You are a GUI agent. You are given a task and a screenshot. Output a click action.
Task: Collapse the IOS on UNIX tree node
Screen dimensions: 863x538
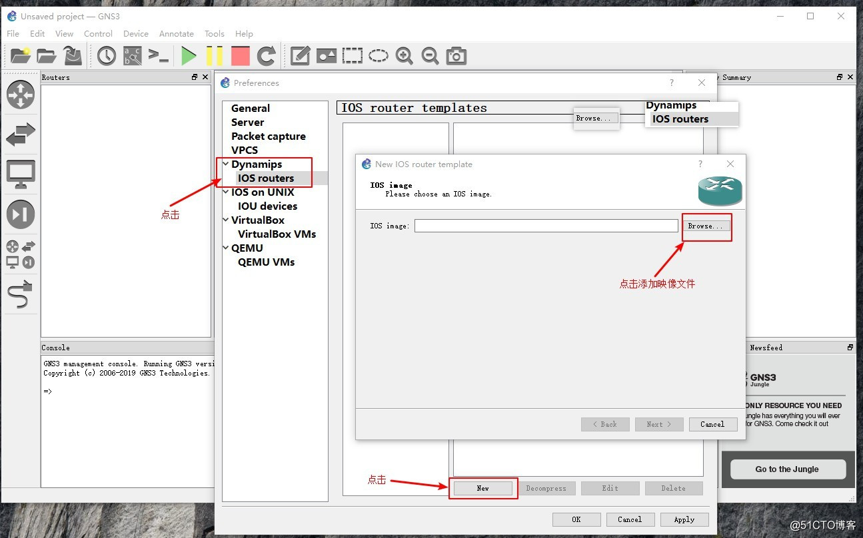tap(225, 192)
